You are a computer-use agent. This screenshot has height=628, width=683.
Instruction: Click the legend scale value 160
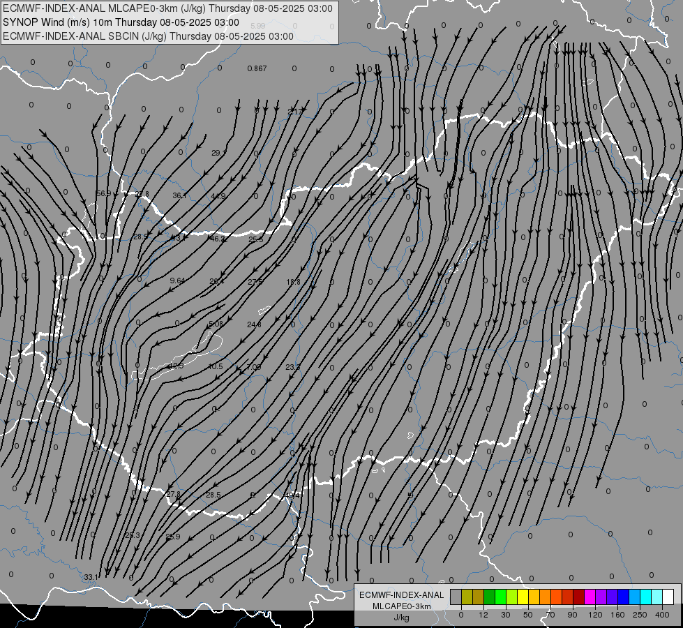(617, 615)
